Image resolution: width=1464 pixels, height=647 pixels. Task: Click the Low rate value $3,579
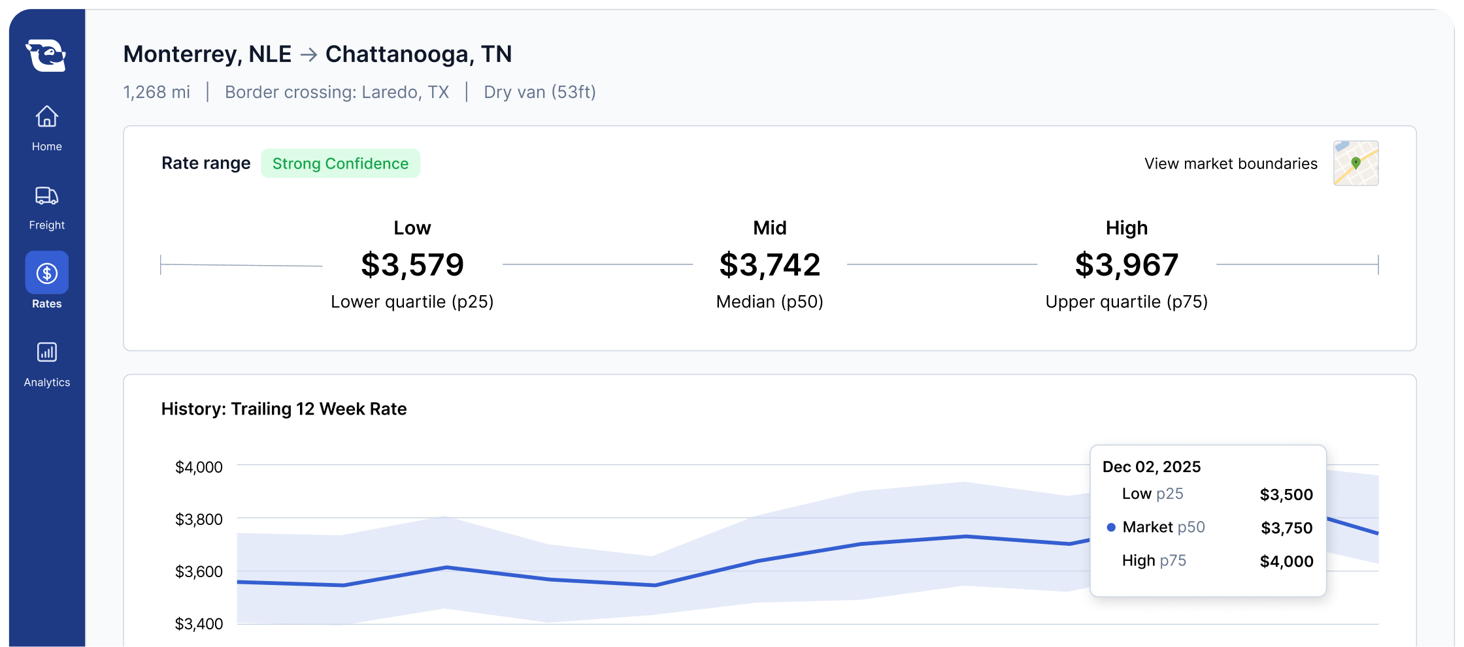click(x=412, y=265)
